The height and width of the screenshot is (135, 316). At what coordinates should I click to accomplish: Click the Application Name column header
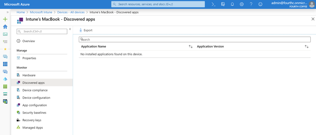pyautogui.click(x=94, y=46)
